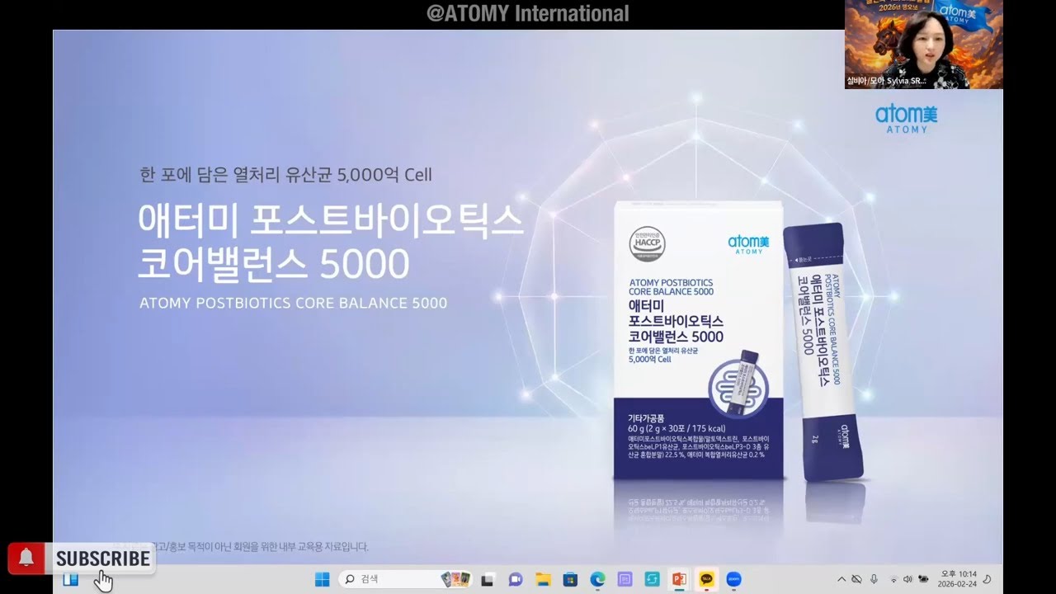Click the HACCP certification badge
This screenshot has width=1056, height=594.
(x=648, y=243)
